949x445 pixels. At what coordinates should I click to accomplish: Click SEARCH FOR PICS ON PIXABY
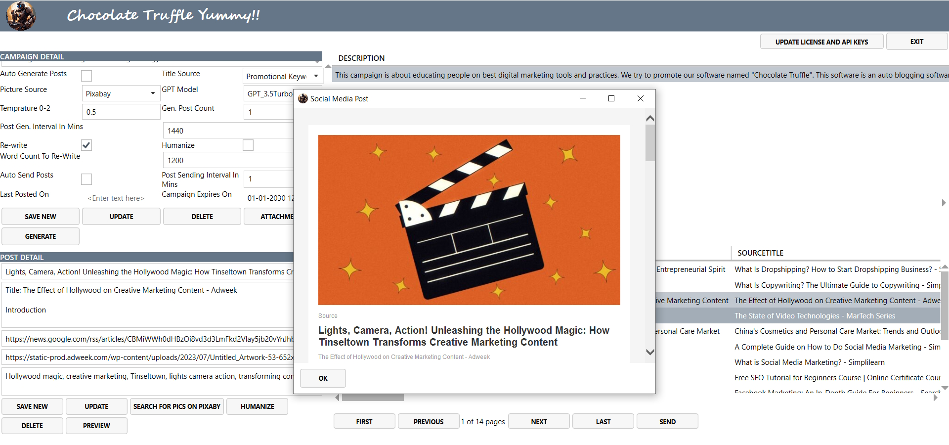(x=176, y=406)
